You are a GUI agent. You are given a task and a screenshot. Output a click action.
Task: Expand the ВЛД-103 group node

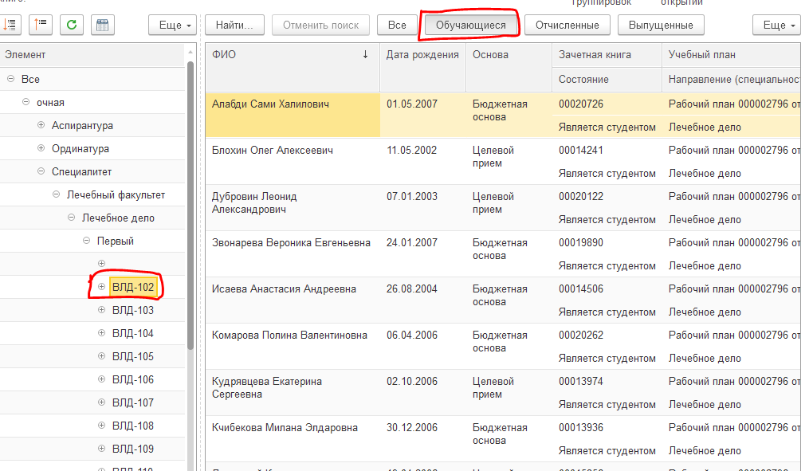tap(101, 310)
